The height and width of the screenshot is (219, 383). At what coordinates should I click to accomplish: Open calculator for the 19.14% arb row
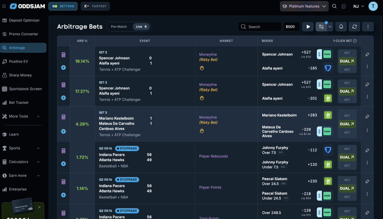coord(64,55)
